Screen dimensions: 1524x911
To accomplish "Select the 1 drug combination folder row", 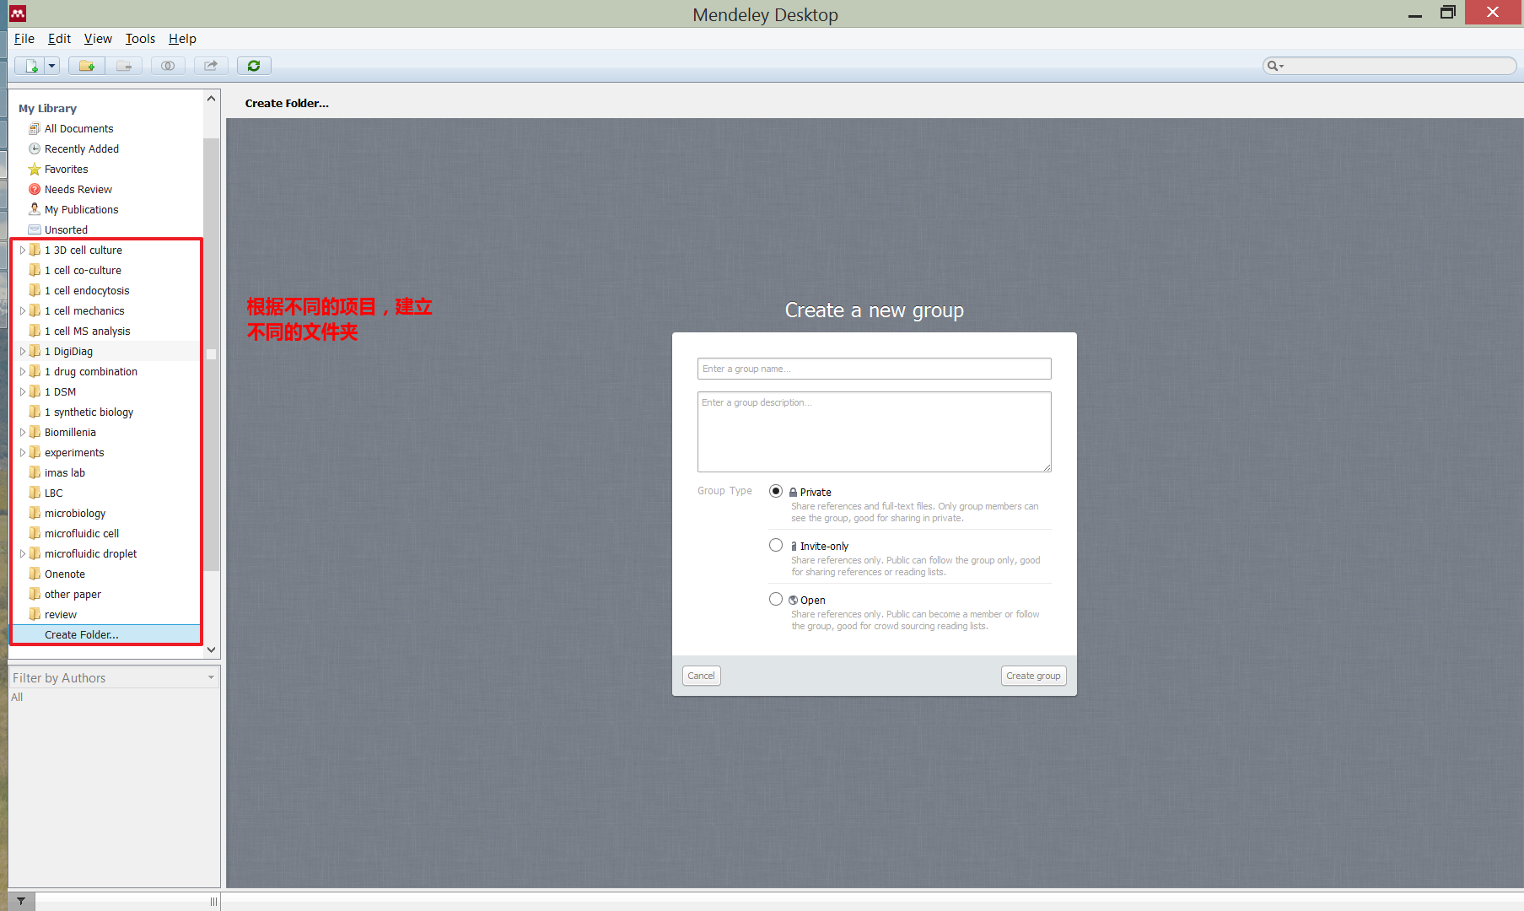I will tap(106, 371).
